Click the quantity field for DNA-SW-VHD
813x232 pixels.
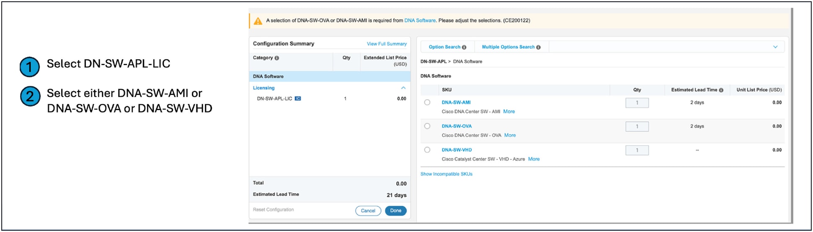tap(637, 150)
